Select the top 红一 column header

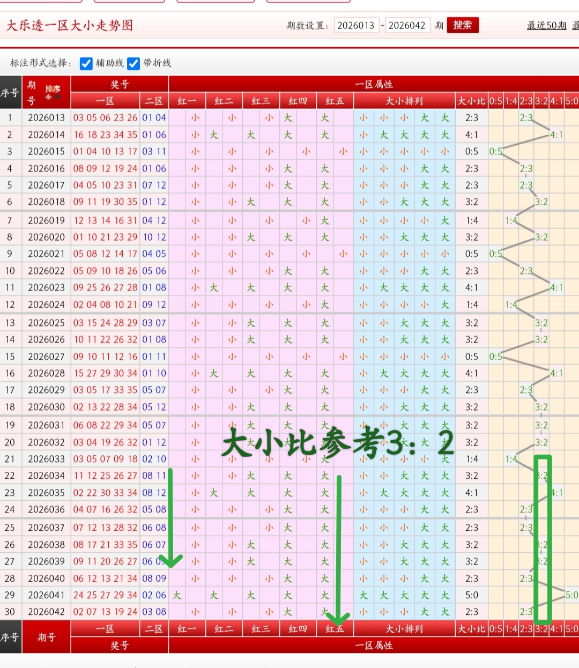click(187, 101)
